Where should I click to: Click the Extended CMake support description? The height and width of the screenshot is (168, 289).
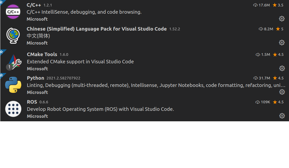coord(80,61)
